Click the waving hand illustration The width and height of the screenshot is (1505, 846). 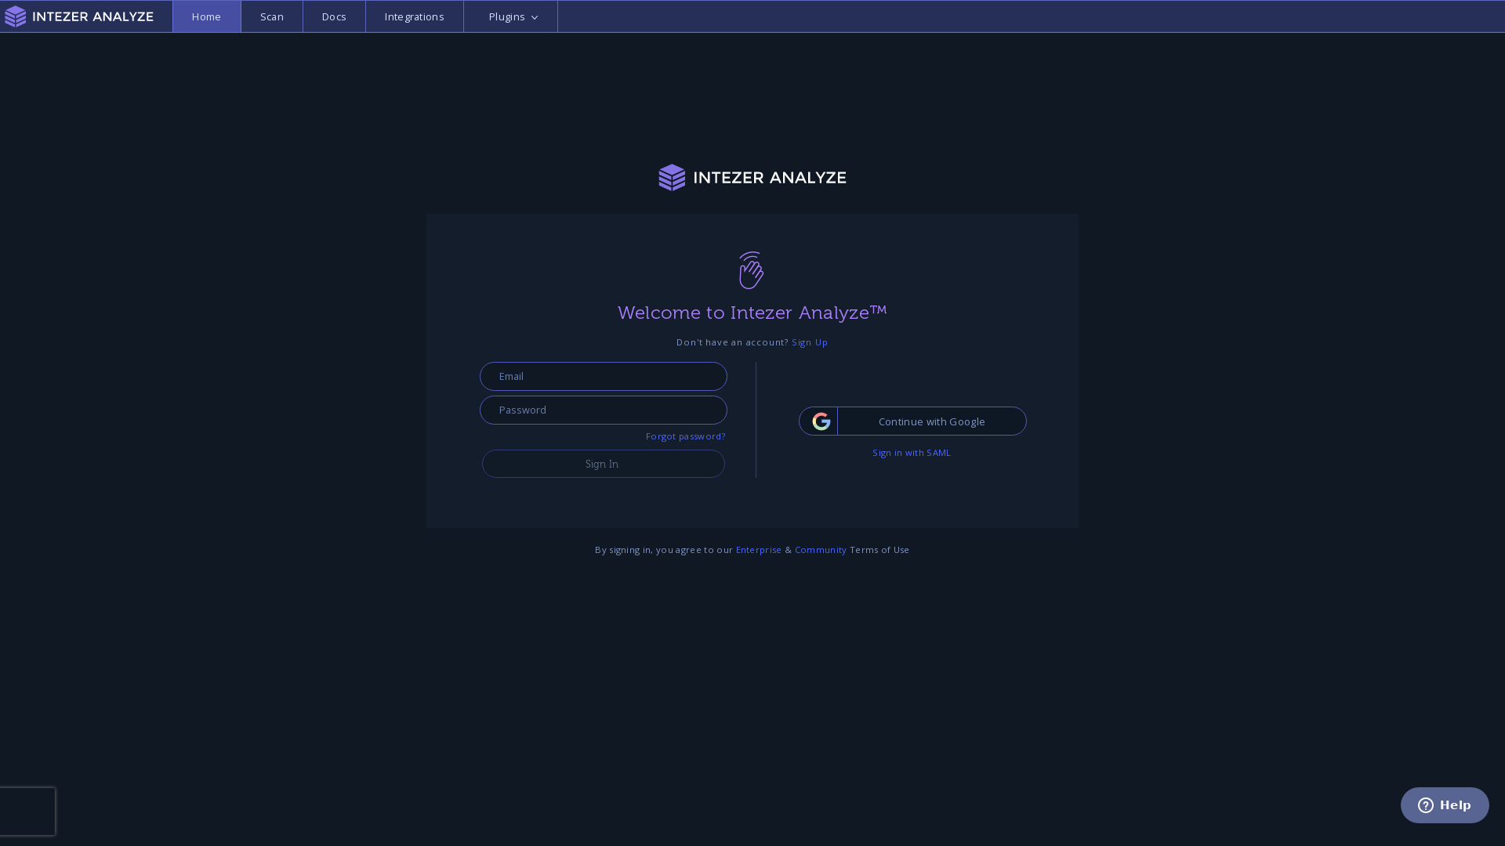[x=751, y=270]
